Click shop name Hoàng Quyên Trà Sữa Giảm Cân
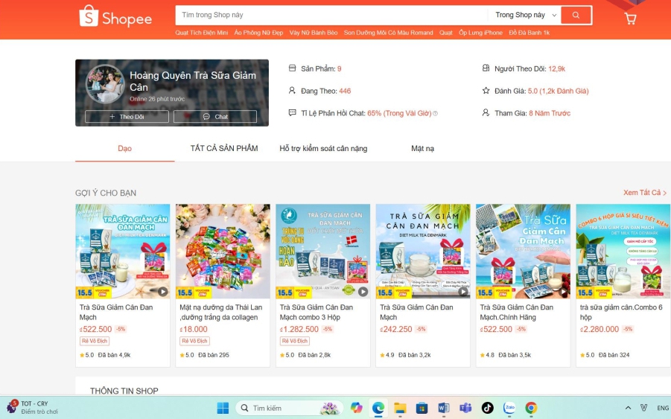 point(193,81)
